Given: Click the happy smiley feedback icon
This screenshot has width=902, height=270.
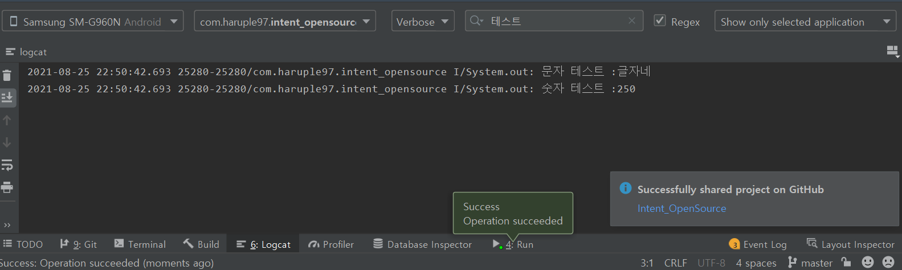Looking at the screenshot, I should (x=868, y=262).
